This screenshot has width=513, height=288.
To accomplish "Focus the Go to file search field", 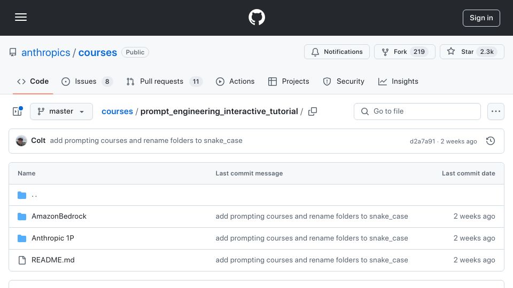I will click(417, 111).
